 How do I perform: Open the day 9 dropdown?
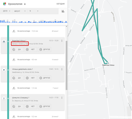click(x=34, y=11)
